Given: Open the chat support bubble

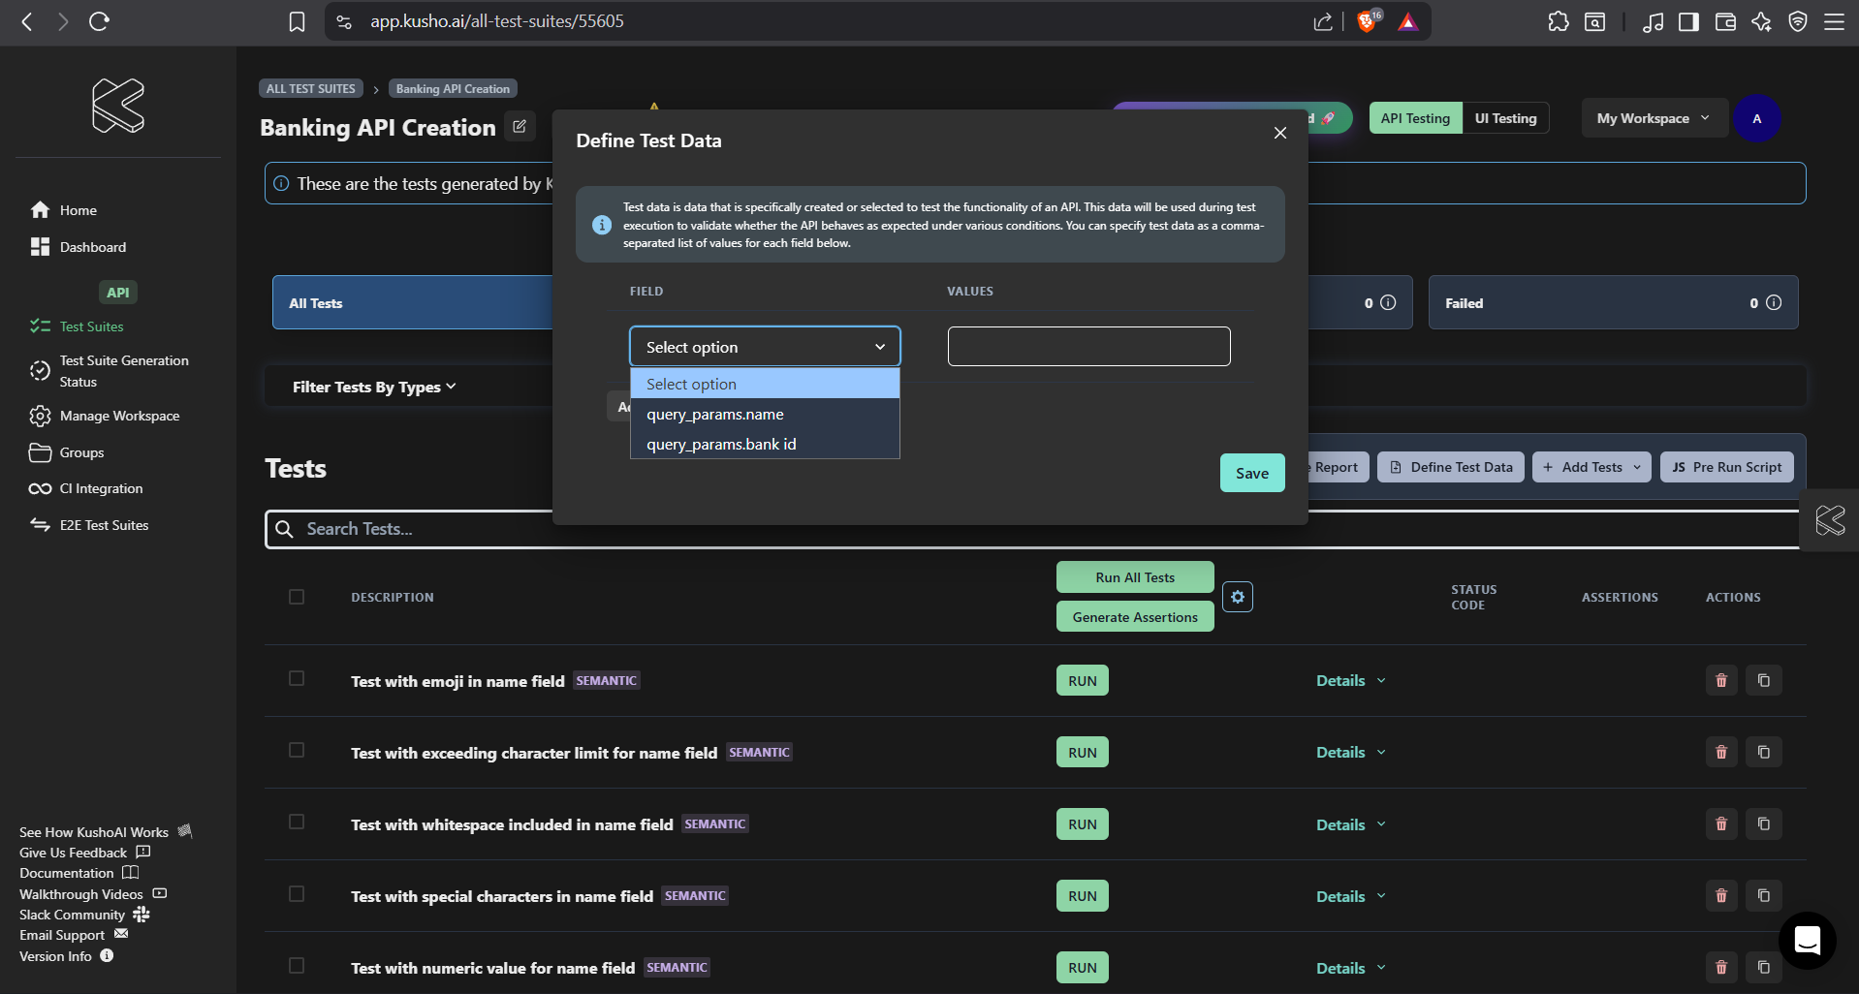Looking at the screenshot, I should 1808,940.
